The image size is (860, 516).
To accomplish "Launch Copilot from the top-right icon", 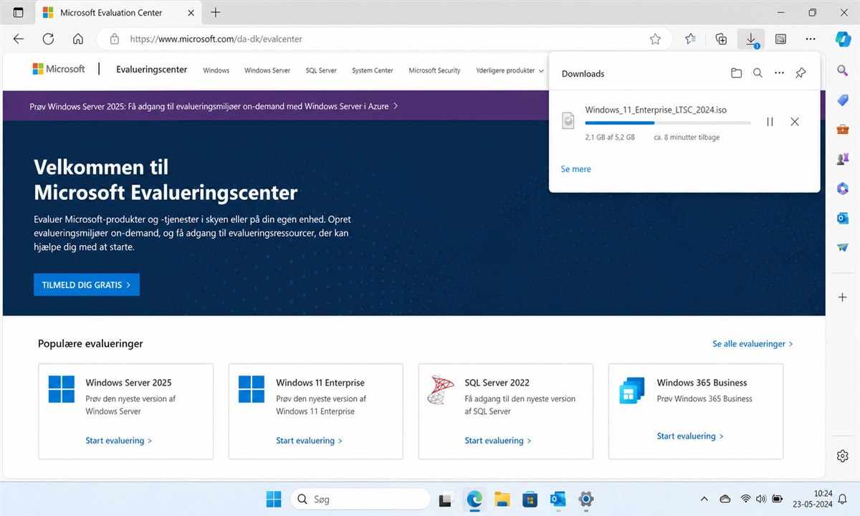I will tap(843, 39).
